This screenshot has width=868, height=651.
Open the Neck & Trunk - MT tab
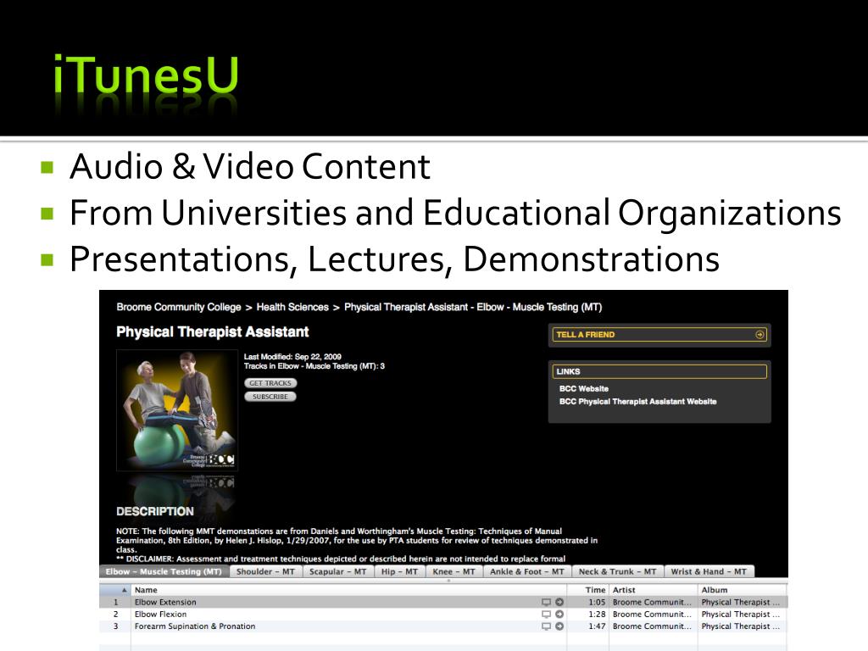(617, 571)
